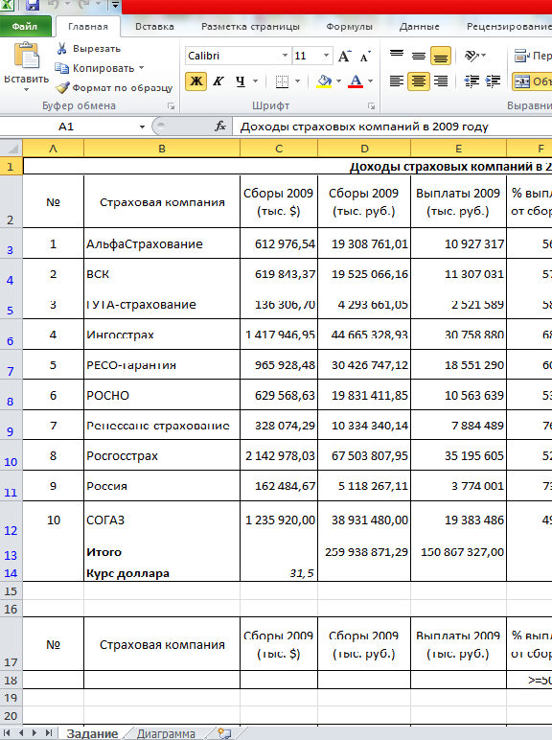
Task: Open the Файл tab
Action: (25, 27)
